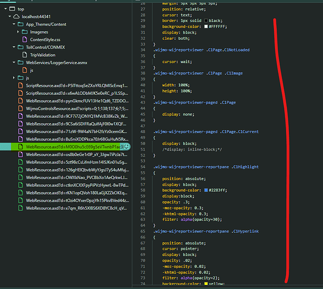Click the orange js file icon under LoggerService.asmx
The height and width of the screenshot is (289, 323).
tap(25, 70)
